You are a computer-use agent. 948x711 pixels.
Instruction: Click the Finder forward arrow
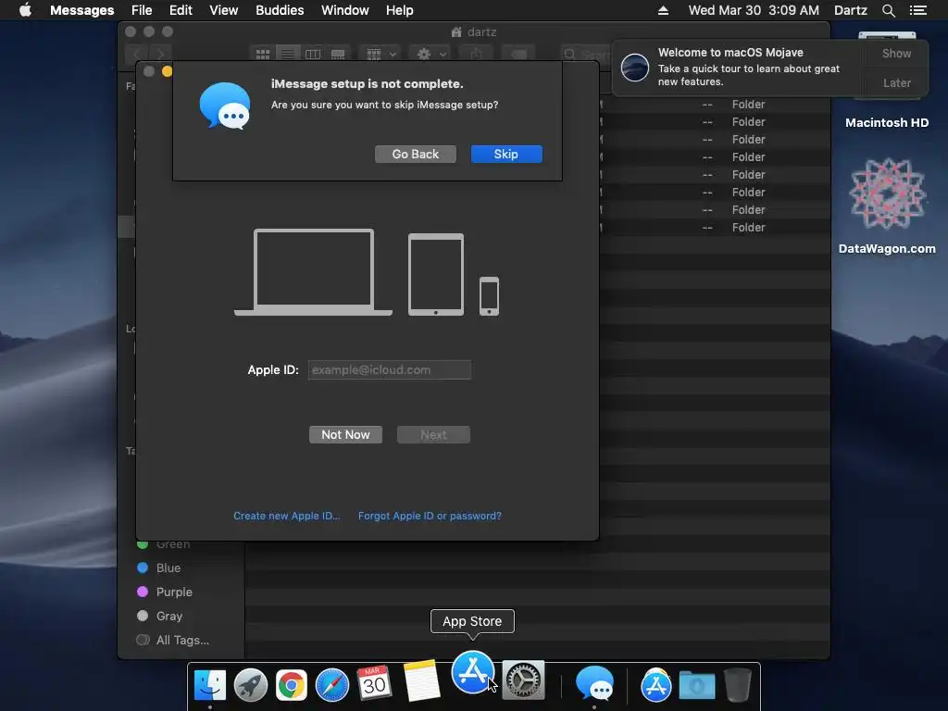tap(161, 55)
